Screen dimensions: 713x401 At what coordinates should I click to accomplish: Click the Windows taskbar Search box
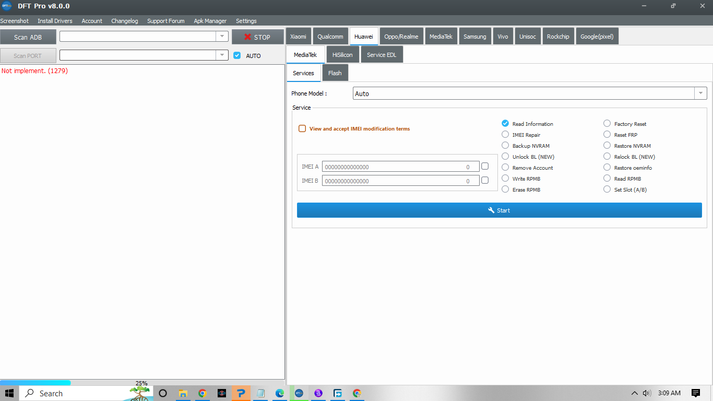[x=86, y=393]
